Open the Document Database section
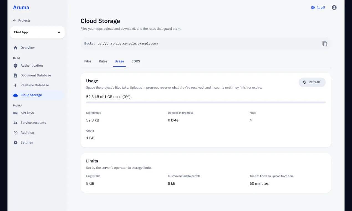The image size is (352, 211). [x=37, y=76]
